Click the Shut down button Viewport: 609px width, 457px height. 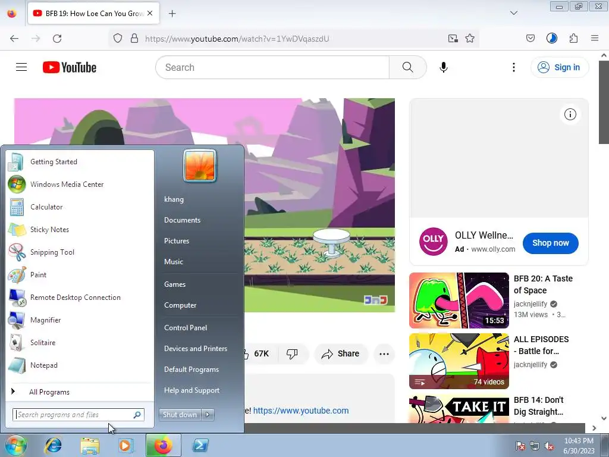tap(180, 415)
